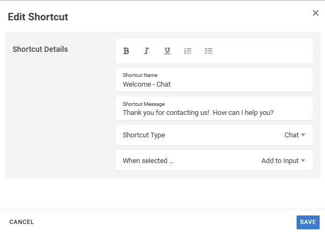Open the Shortcut Type dropdown

coord(213,135)
